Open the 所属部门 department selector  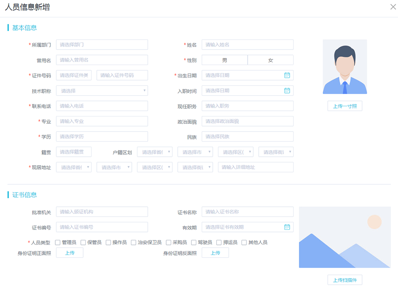coord(102,45)
